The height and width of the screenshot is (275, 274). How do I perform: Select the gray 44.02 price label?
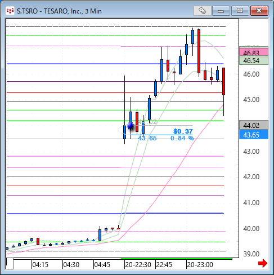[254, 125]
